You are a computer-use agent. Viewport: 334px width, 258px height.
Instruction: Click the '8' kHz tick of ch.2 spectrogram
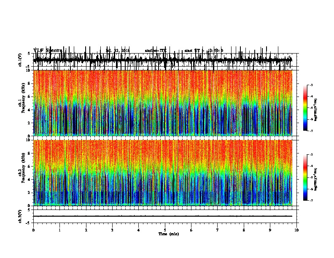click(30, 153)
